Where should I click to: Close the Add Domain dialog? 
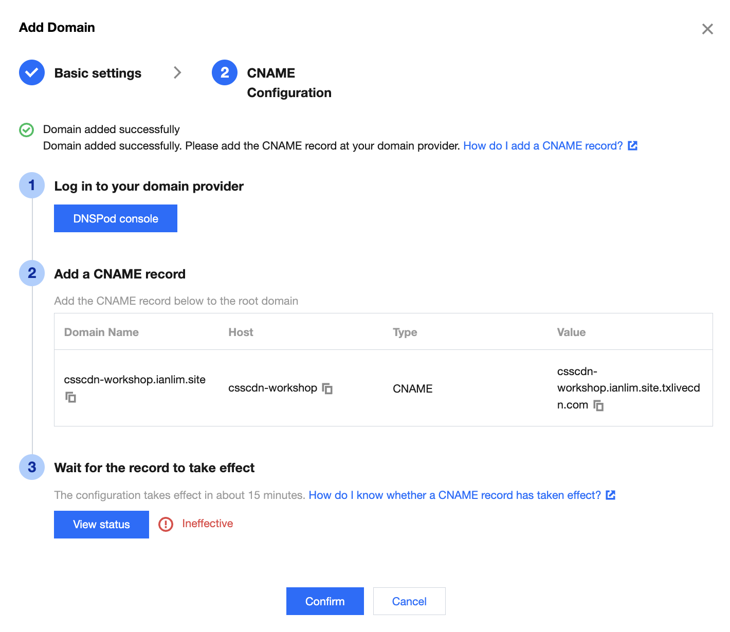tap(707, 29)
